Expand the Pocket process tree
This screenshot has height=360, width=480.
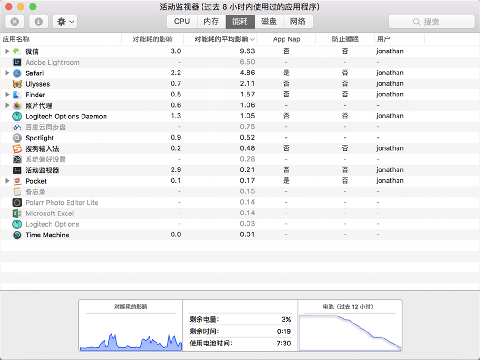(7, 181)
